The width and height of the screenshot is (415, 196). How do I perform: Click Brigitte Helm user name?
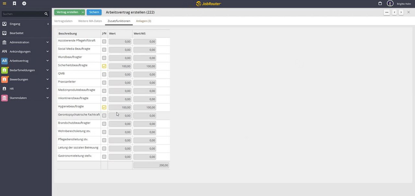(x=404, y=4)
